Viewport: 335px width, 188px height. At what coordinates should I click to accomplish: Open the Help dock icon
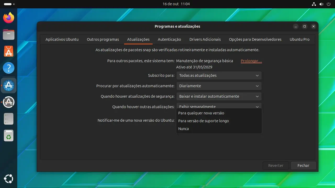[x=9, y=68]
